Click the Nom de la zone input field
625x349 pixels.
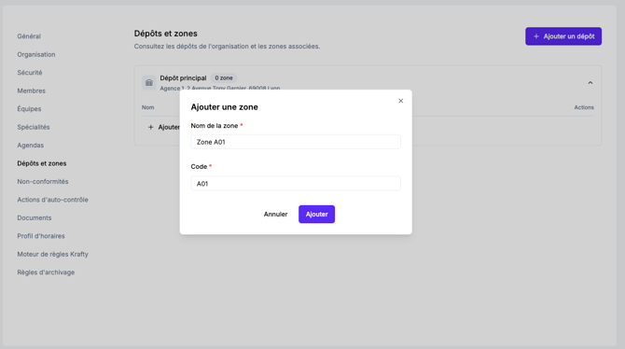(296, 142)
